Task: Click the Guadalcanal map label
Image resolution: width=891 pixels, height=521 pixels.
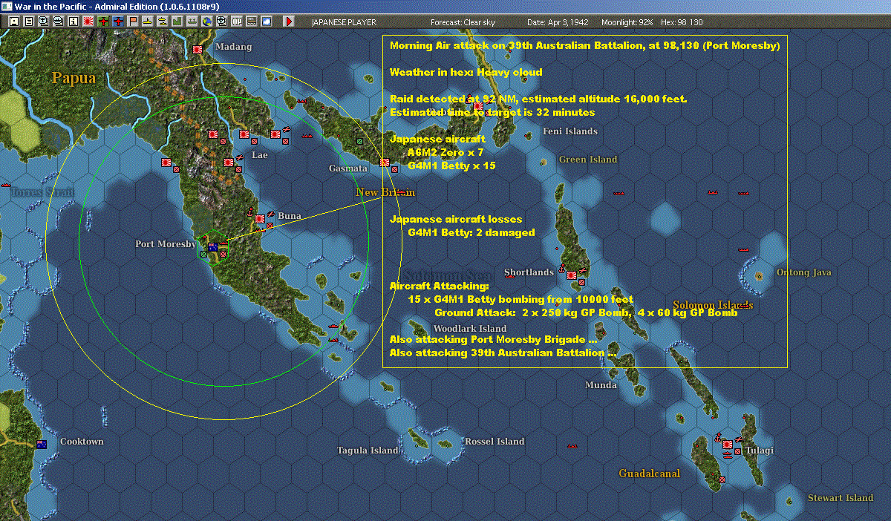Action: coord(650,473)
